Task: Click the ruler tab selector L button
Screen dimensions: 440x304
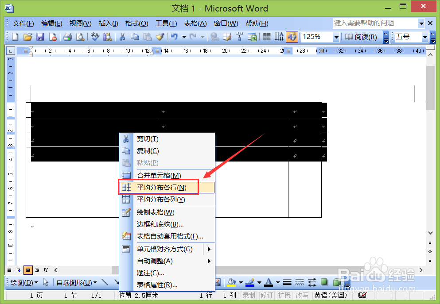Action: [x=10, y=51]
